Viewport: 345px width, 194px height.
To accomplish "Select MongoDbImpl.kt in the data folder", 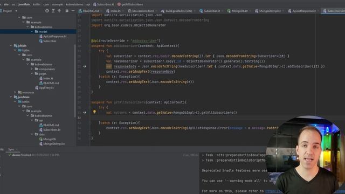I will pyautogui.click(x=54, y=144).
